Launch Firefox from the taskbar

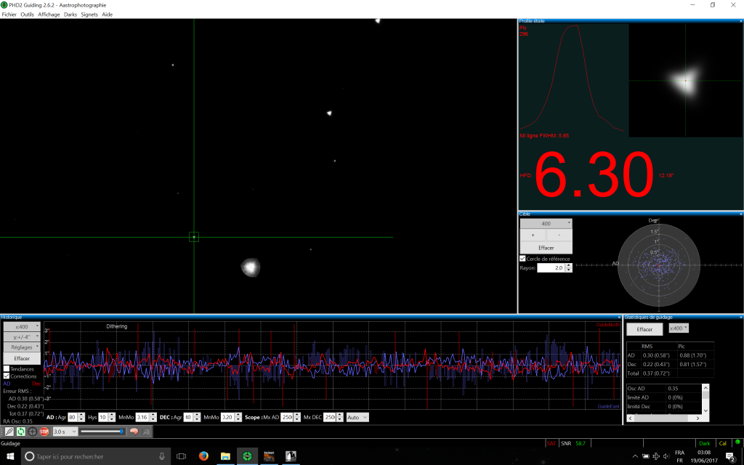click(203, 456)
